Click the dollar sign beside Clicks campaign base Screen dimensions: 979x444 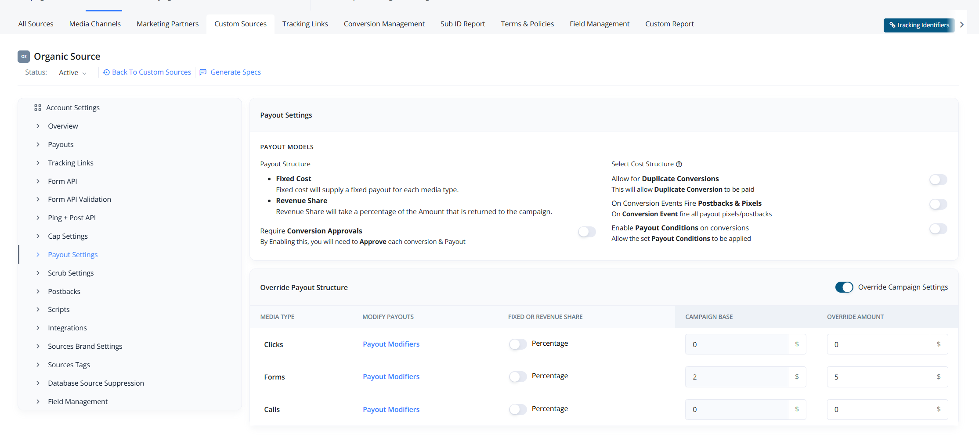[x=797, y=344]
